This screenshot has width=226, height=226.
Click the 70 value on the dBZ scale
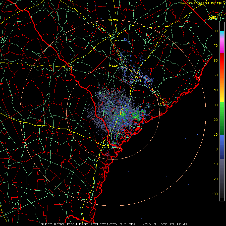pyautogui.click(x=216, y=45)
